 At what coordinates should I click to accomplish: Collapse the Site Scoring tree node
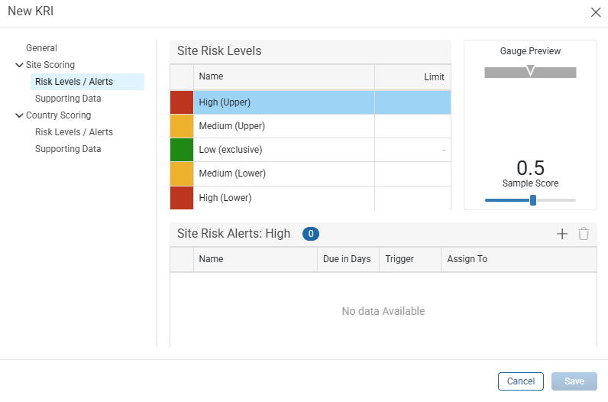pos(19,65)
